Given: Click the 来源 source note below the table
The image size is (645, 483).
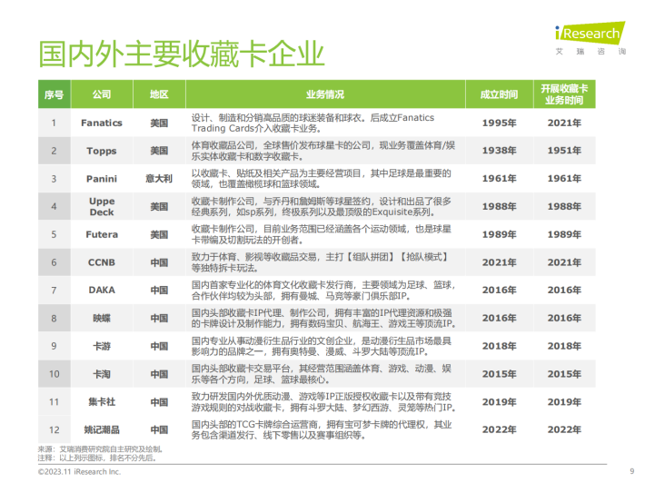Looking at the screenshot, I should (100, 448).
